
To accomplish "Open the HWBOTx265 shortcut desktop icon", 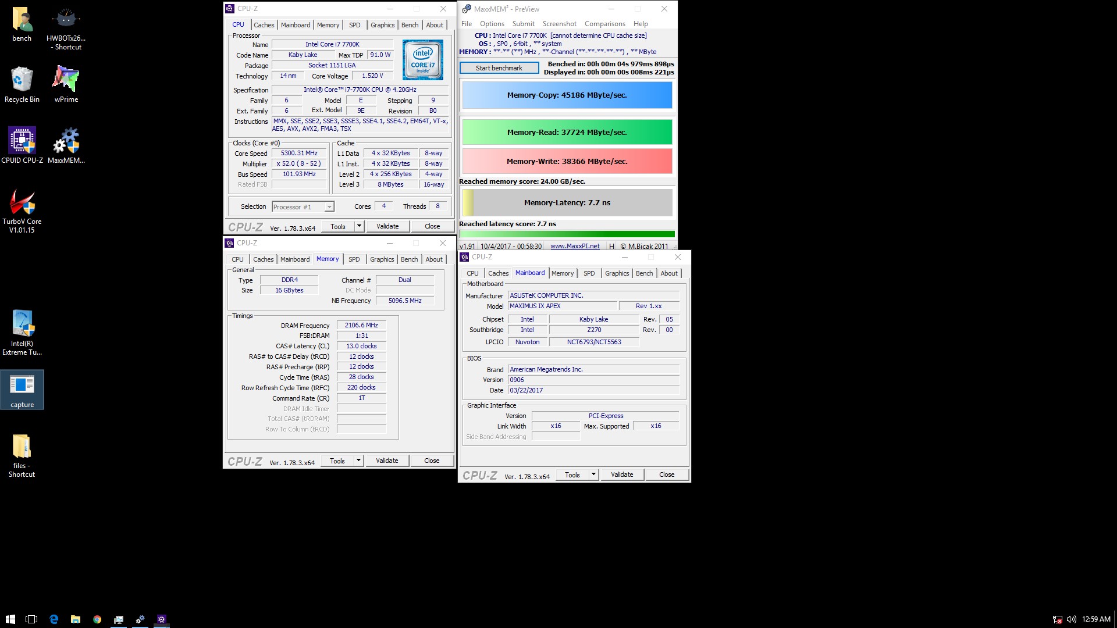I will tap(66, 29).
